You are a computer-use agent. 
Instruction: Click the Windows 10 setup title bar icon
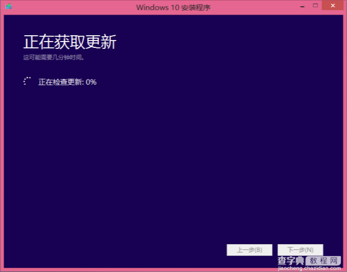click(8, 6)
